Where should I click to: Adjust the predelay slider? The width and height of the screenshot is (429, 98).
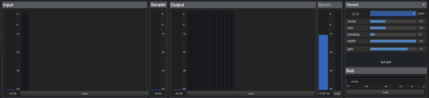(393, 35)
